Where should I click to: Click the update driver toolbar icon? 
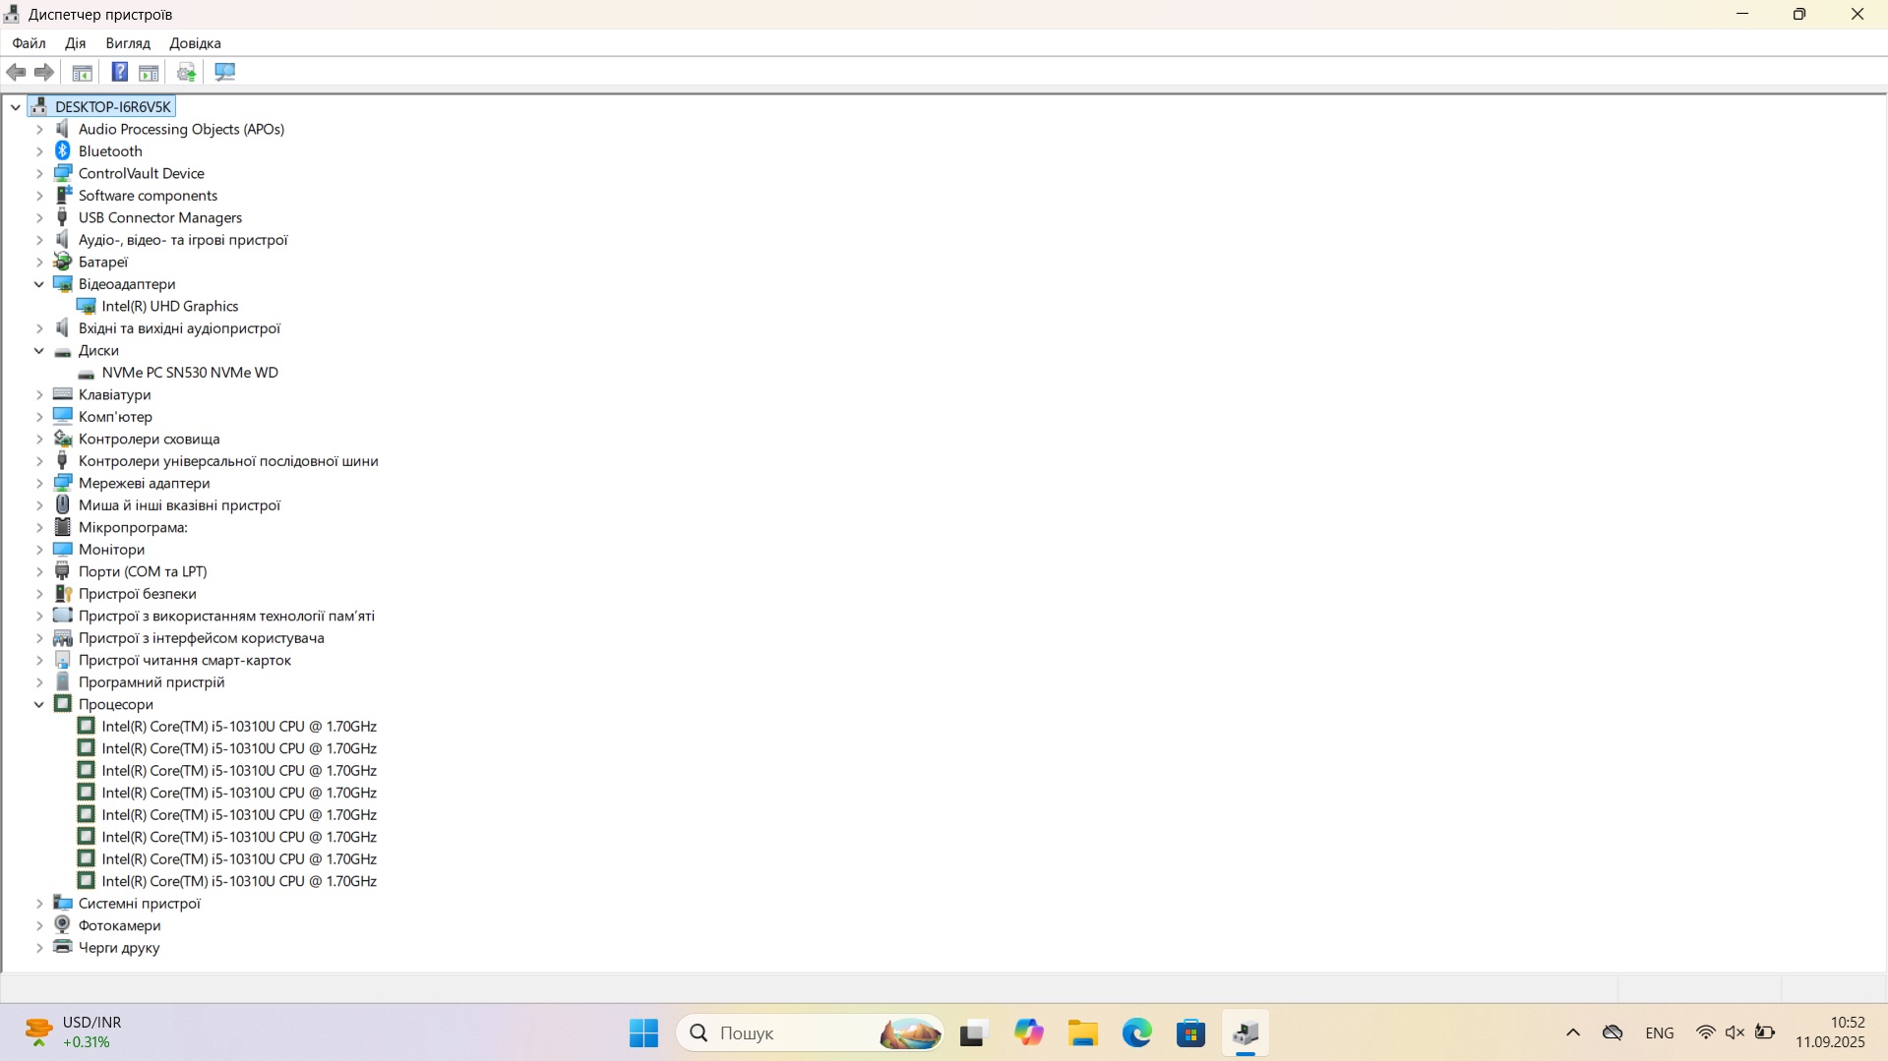[x=186, y=72]
